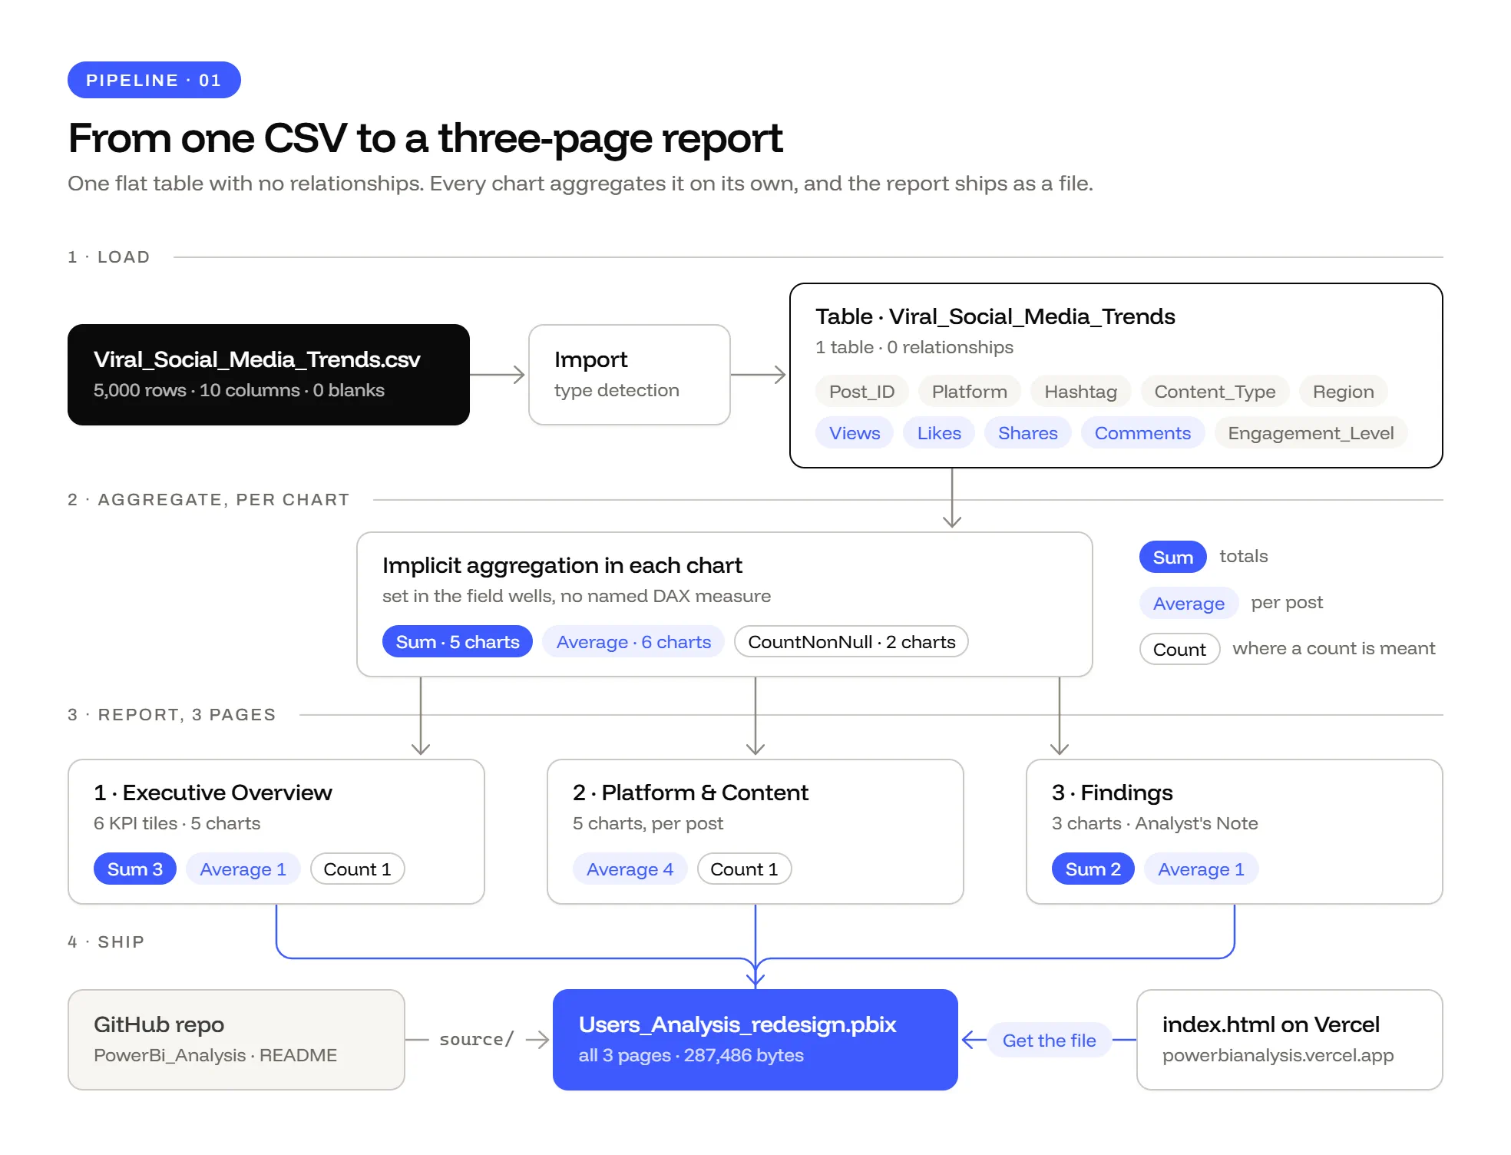Click the 3 · REPORT, 3 PAGES section label
Screen dimensions: 1511x1155
(x=172, y=715)
